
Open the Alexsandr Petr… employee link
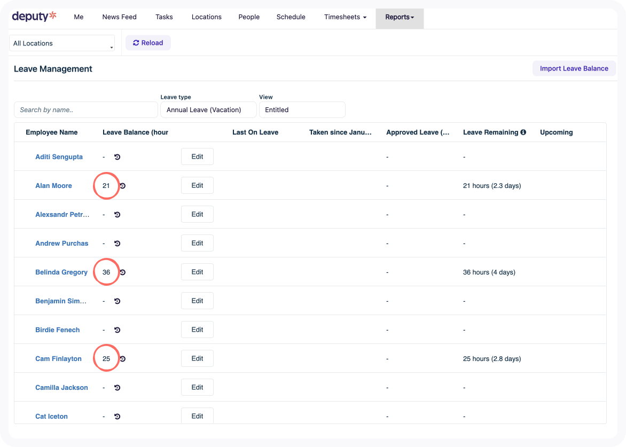pyautogui.click(x=62, y=215)
